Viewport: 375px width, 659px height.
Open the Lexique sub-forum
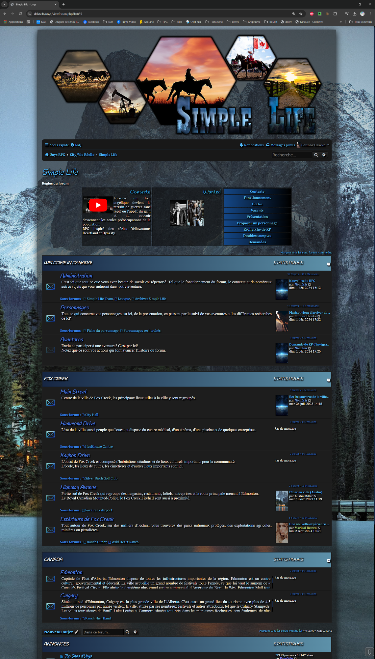(124, 299)
